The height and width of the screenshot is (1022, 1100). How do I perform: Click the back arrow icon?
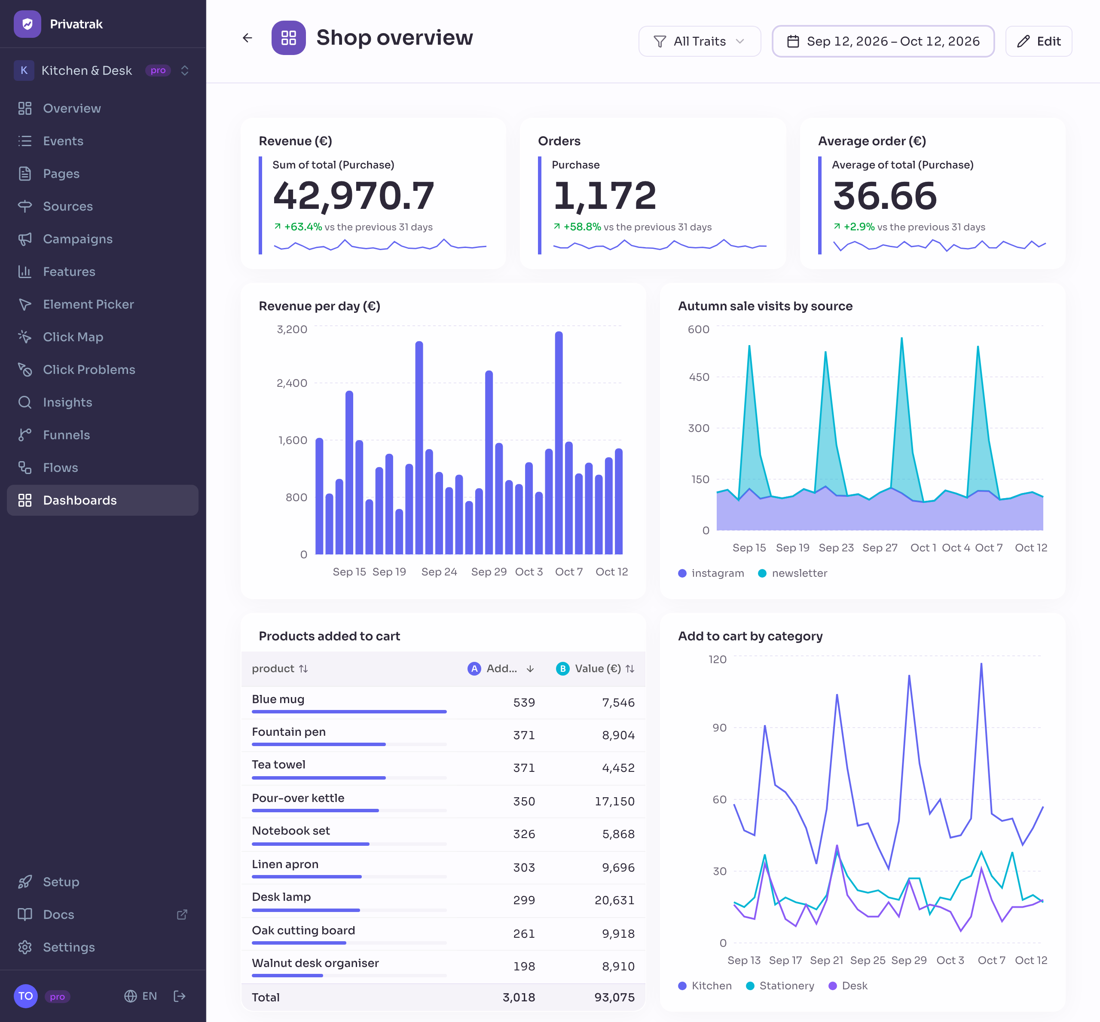[247, 38]
